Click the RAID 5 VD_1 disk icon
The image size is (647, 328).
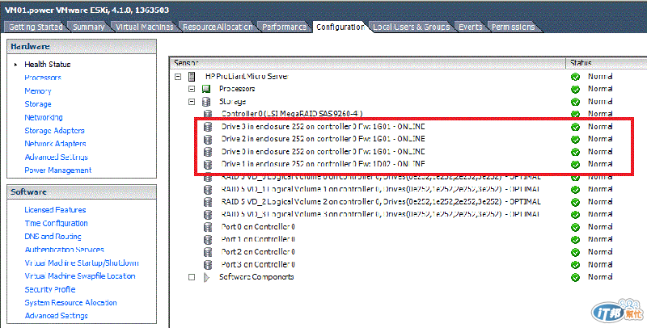click(208, 190)
